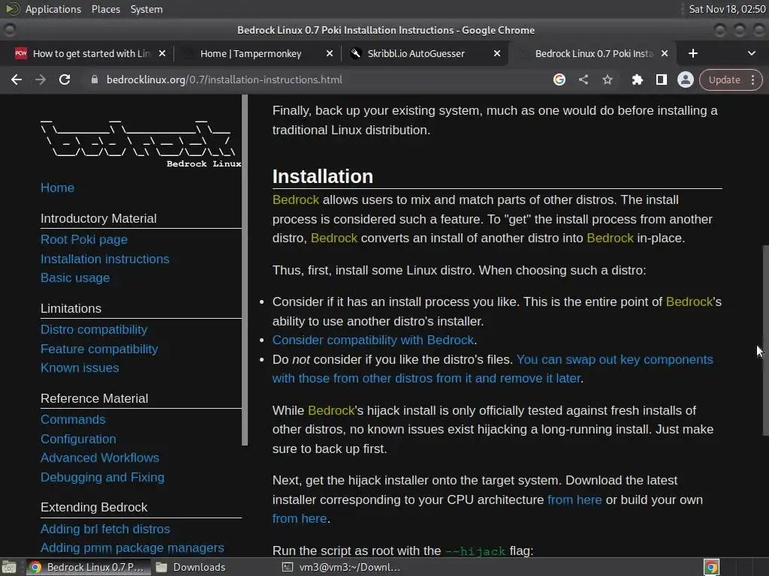769x576 pixels.
Task: Open Adding brl fetch distros link
Action: [x=105, y=529]
